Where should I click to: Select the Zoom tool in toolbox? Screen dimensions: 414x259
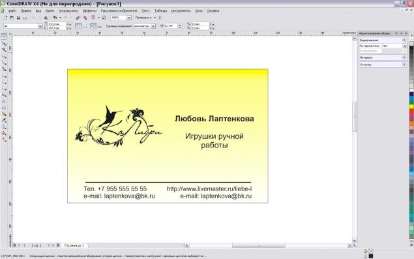(4, 56)
